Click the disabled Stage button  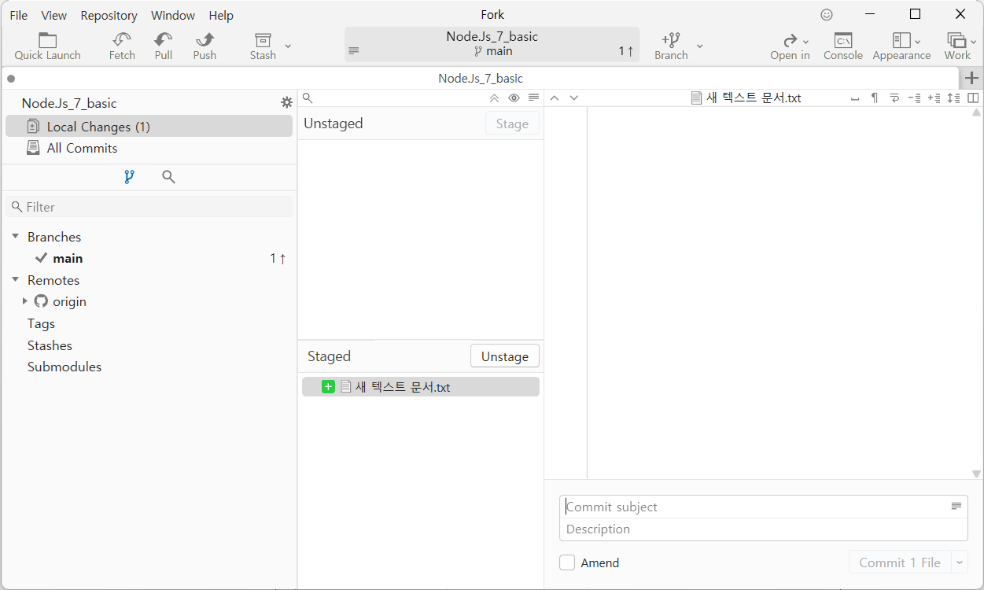coord(512,124)
